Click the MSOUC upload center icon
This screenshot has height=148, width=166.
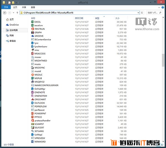point(32,75)
